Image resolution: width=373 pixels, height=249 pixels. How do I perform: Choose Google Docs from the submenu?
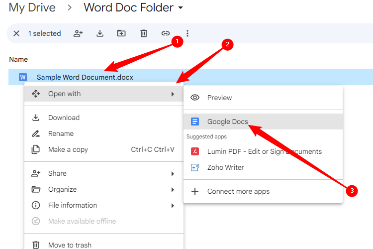click(x=227, y=122)
